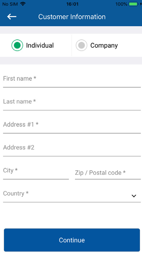Viewport: 142px width, 253px height.
Task: Tap the Individual label text
Action: (x=40, y=45)
